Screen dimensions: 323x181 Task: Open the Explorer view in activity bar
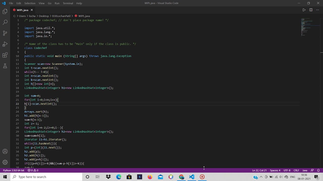(x=5, y=11)
